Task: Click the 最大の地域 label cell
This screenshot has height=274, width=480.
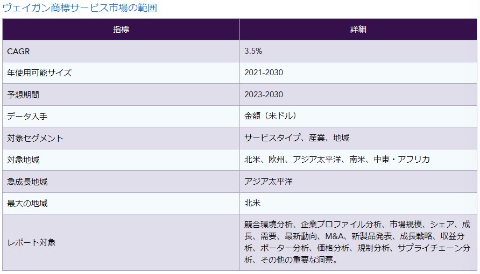Action: tap(27, 203)
